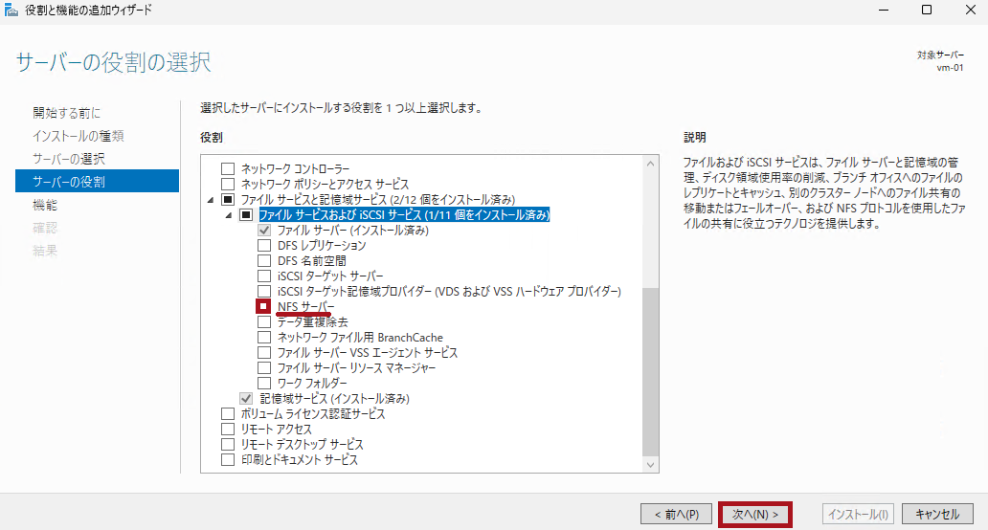
Task: Check the ネットワーク コントローラー checkbox
Action: (x=228, y=168)
